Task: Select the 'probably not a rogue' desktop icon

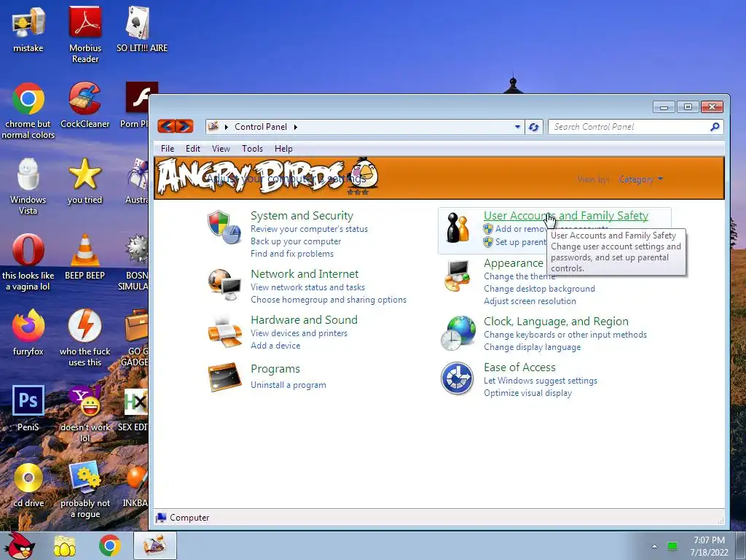Action: [85, 490]
